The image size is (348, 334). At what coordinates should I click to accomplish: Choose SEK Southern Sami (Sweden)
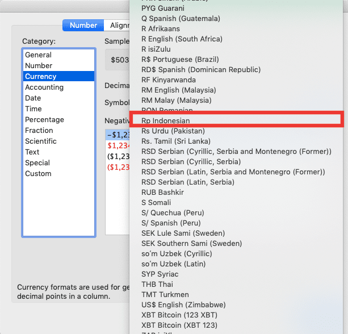pos(236,243)
